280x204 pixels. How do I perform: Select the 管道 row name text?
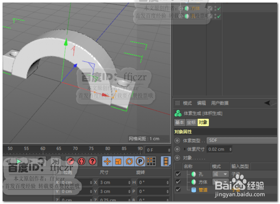203,190
